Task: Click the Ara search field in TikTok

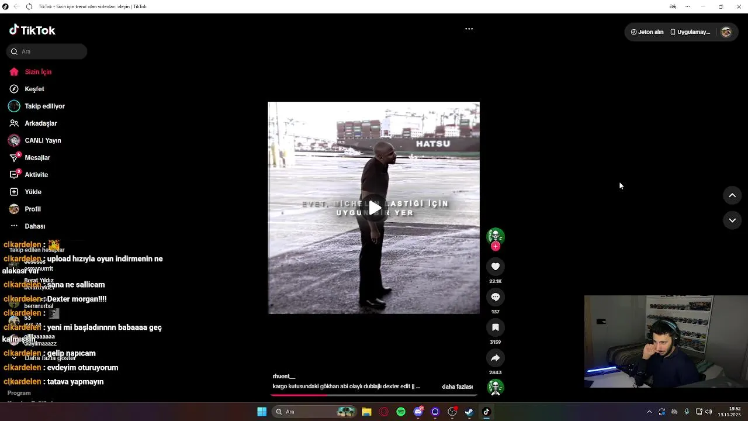Action: (x=47, y=51)
